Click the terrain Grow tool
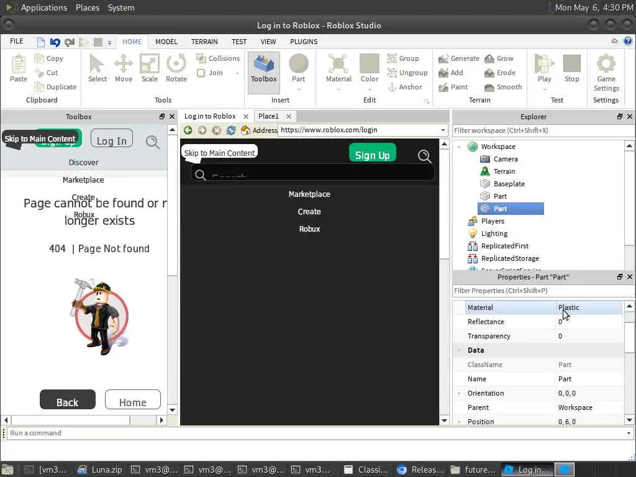Image resolution: width=636 pixels, height=477 pixels. pos(499,58)
